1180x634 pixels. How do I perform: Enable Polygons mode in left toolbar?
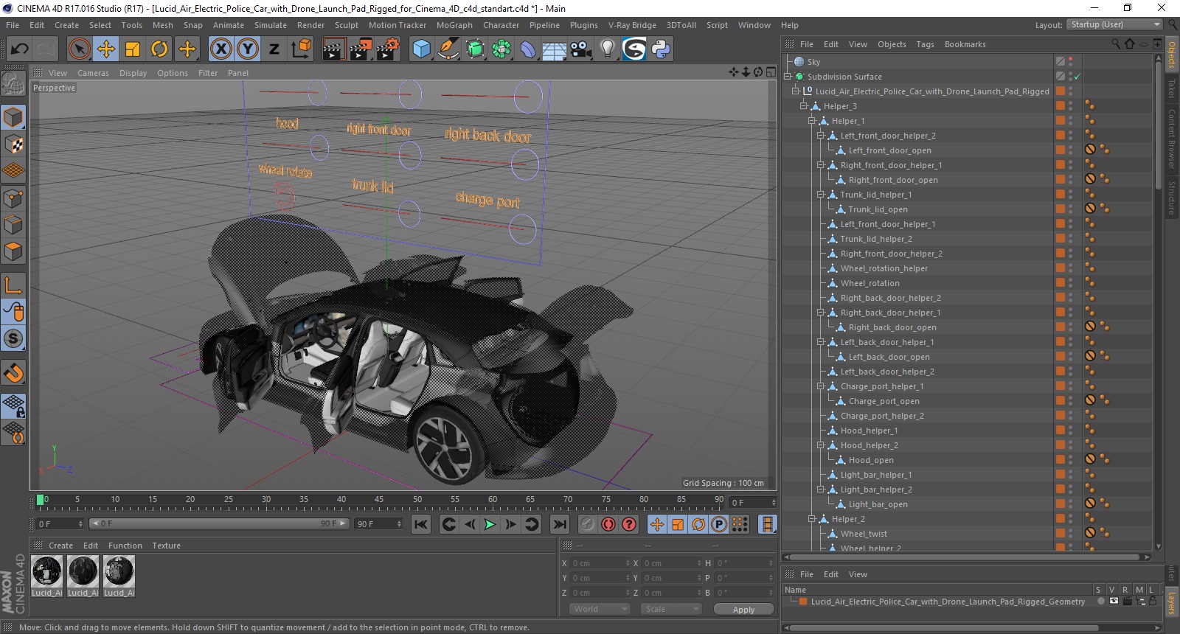click(13, 251)
